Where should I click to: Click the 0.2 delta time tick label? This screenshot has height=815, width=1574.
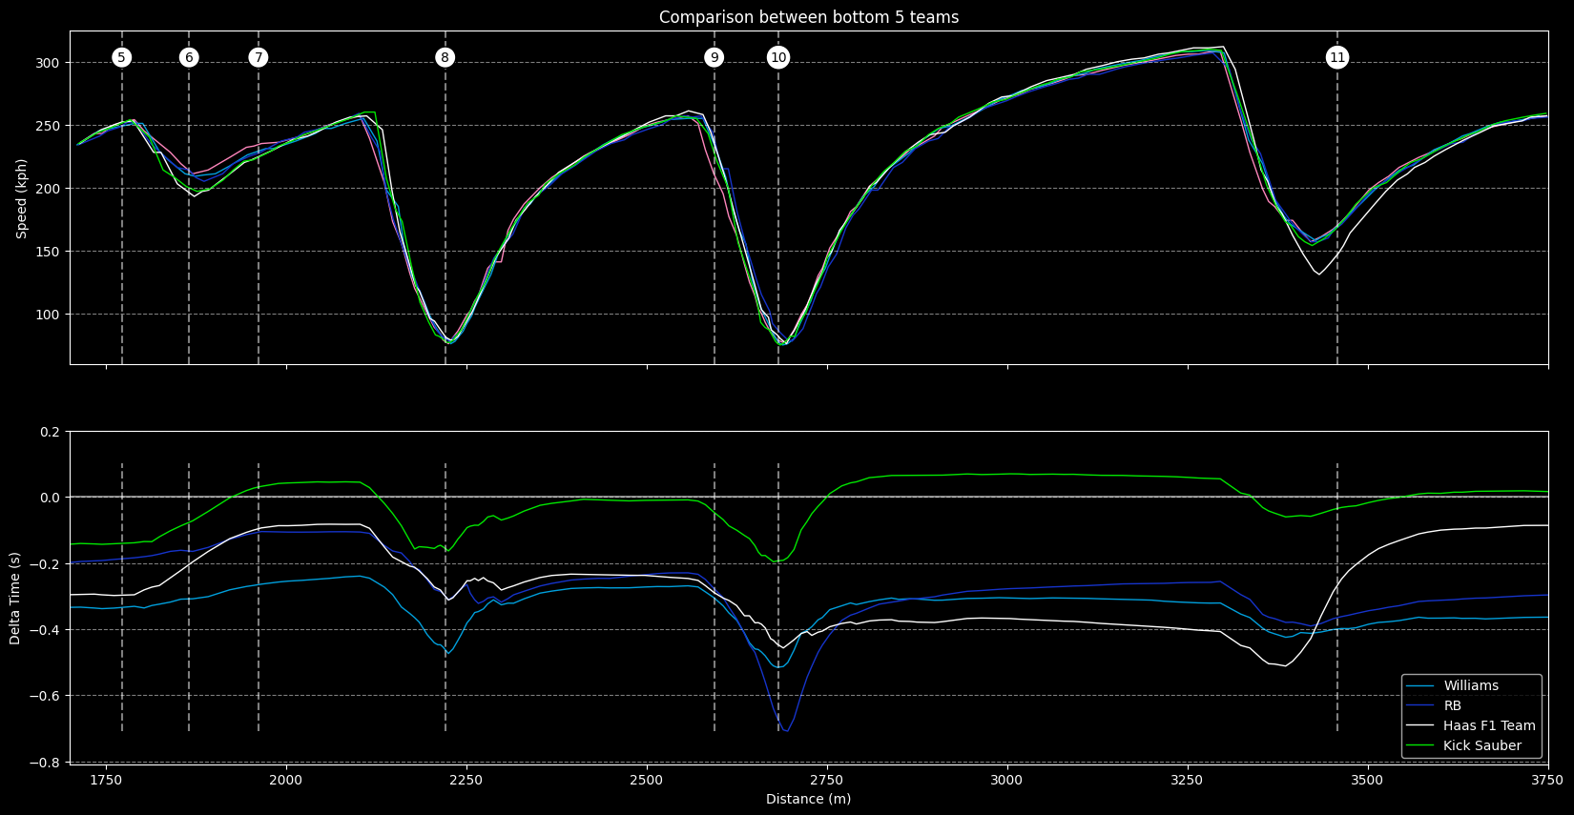(x=51, y=432)
